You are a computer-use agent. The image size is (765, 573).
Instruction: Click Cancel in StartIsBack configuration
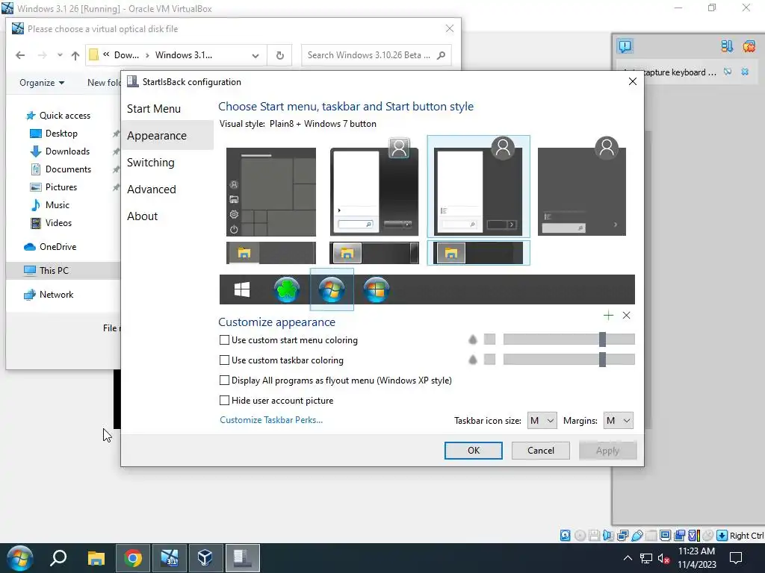click(541, 451)
